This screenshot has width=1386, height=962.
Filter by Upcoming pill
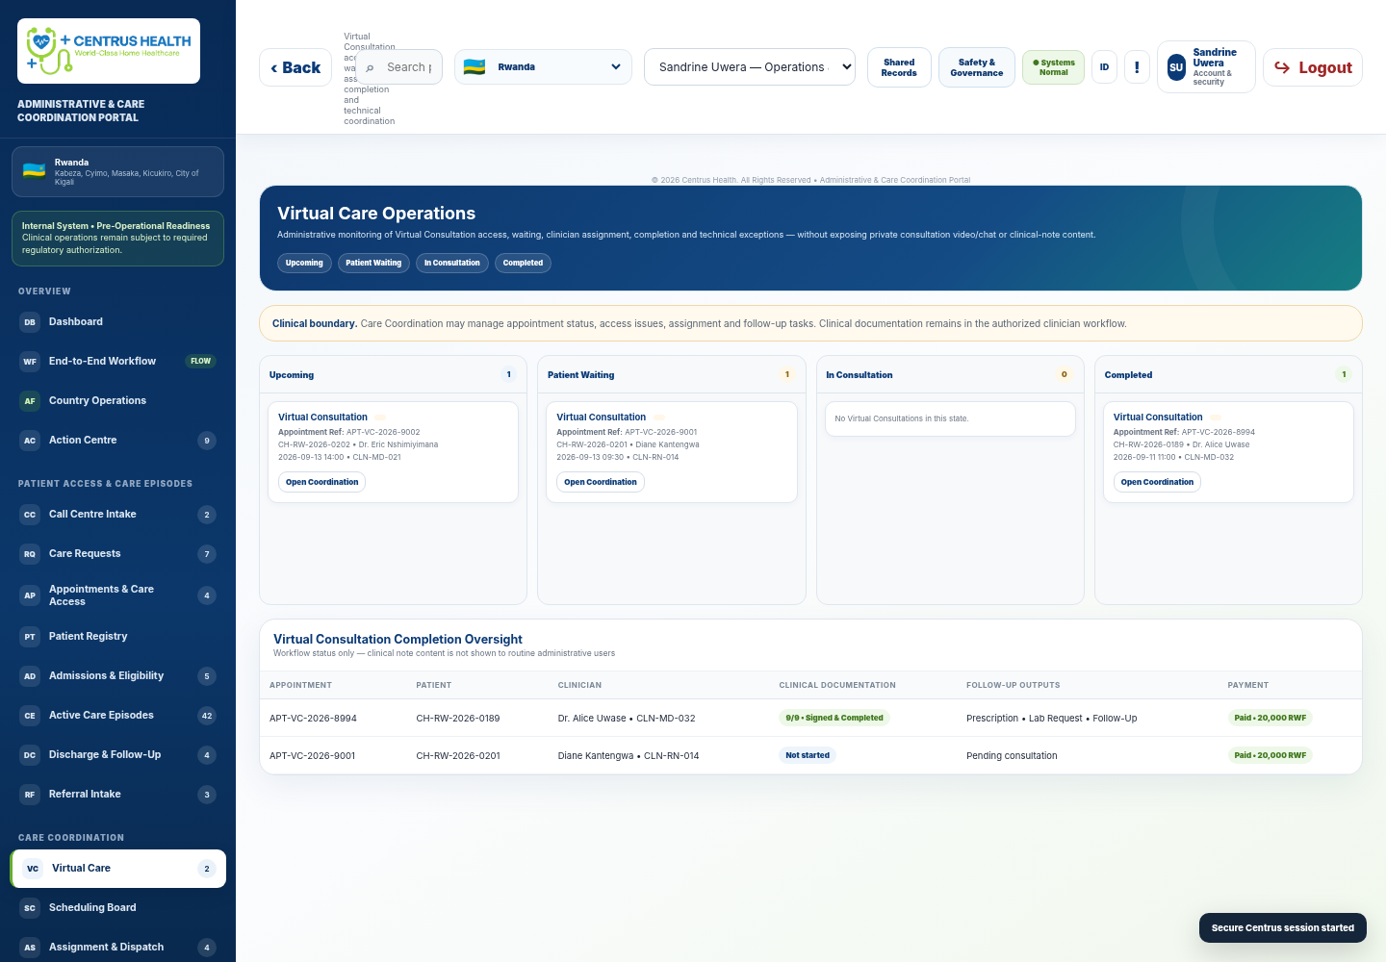[x=304, y=263]
